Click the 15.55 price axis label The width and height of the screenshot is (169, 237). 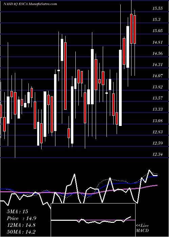point(158,8)
